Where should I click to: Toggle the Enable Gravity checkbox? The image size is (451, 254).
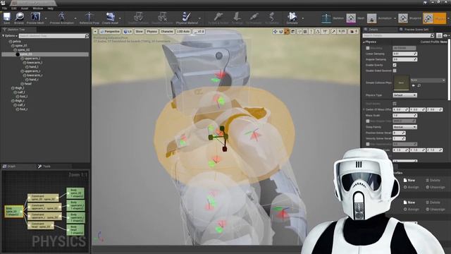coord(395,65)
